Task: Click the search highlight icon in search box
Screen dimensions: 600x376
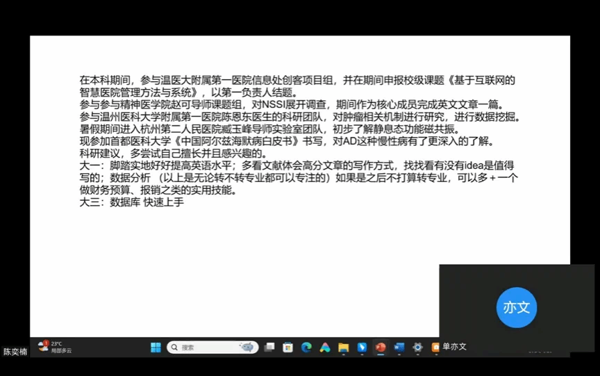Action: click(x=246, y=347)
